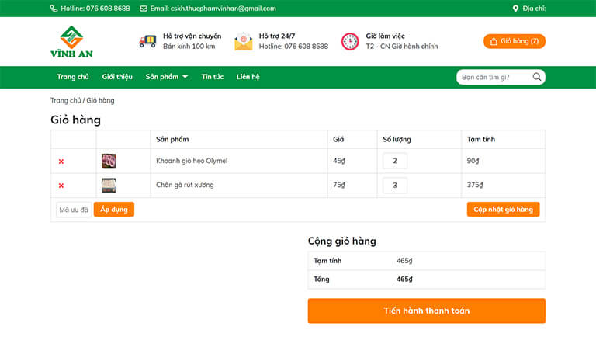Go to Trang chủ in navigation bar
596x344 pixels.
(73, 77)
